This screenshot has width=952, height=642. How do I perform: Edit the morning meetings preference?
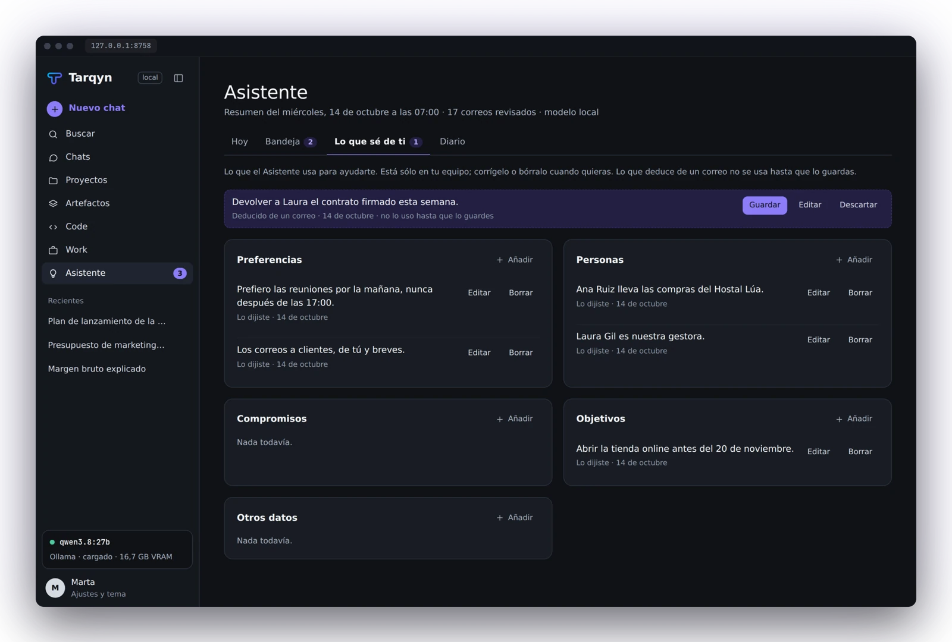click(x=479, y=293)
